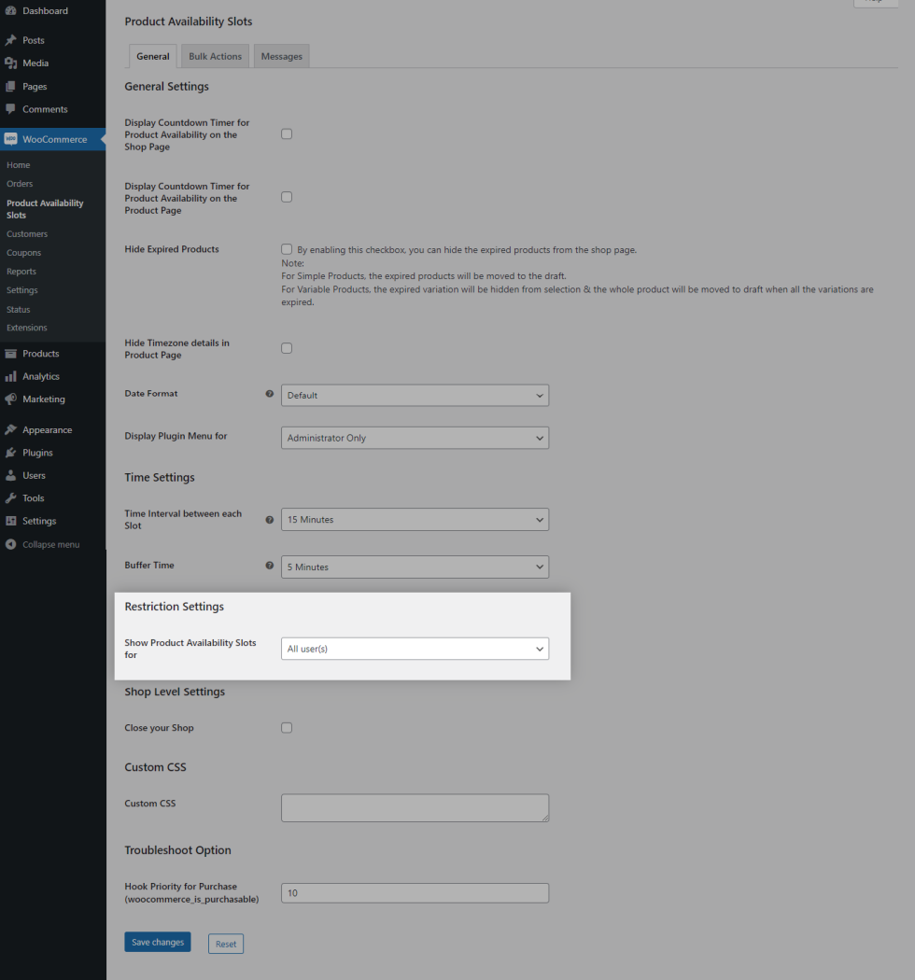The height and width of the screenshot is (980, 915).
Task: Click the Custom CSS text area
Action: pyautogui.click(x=415, y=808)
